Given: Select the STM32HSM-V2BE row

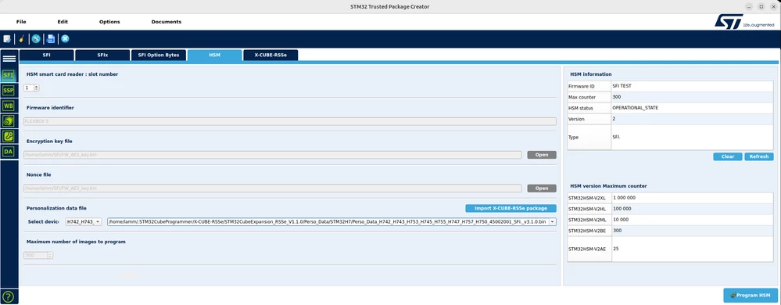Looking at the screenshot, I should click(671, 231).
